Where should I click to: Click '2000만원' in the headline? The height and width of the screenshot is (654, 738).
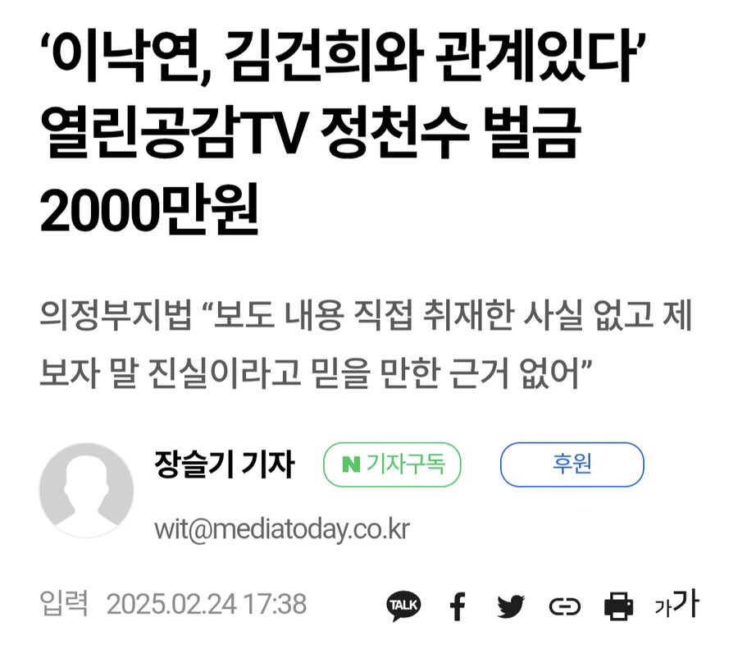149,209
